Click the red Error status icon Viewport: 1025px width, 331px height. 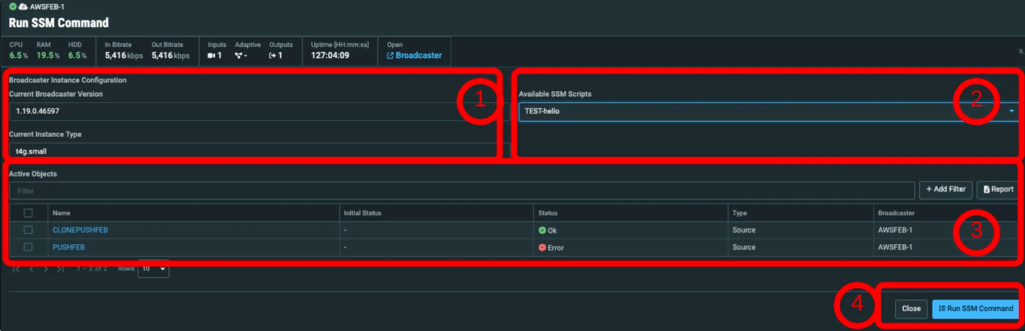coord(542,247)
